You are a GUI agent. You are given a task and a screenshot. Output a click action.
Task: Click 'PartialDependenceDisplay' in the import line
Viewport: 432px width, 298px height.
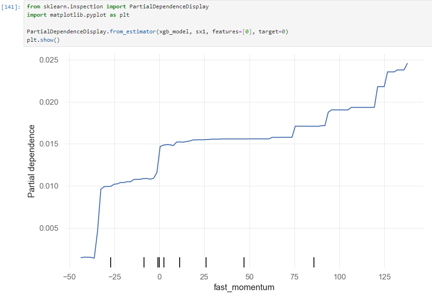click(169, 6)
